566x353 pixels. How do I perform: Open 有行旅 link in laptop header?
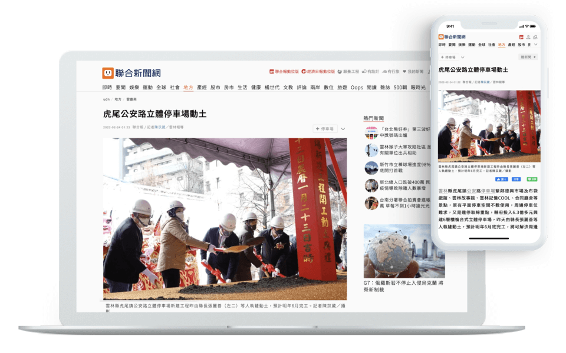(390, 71)
